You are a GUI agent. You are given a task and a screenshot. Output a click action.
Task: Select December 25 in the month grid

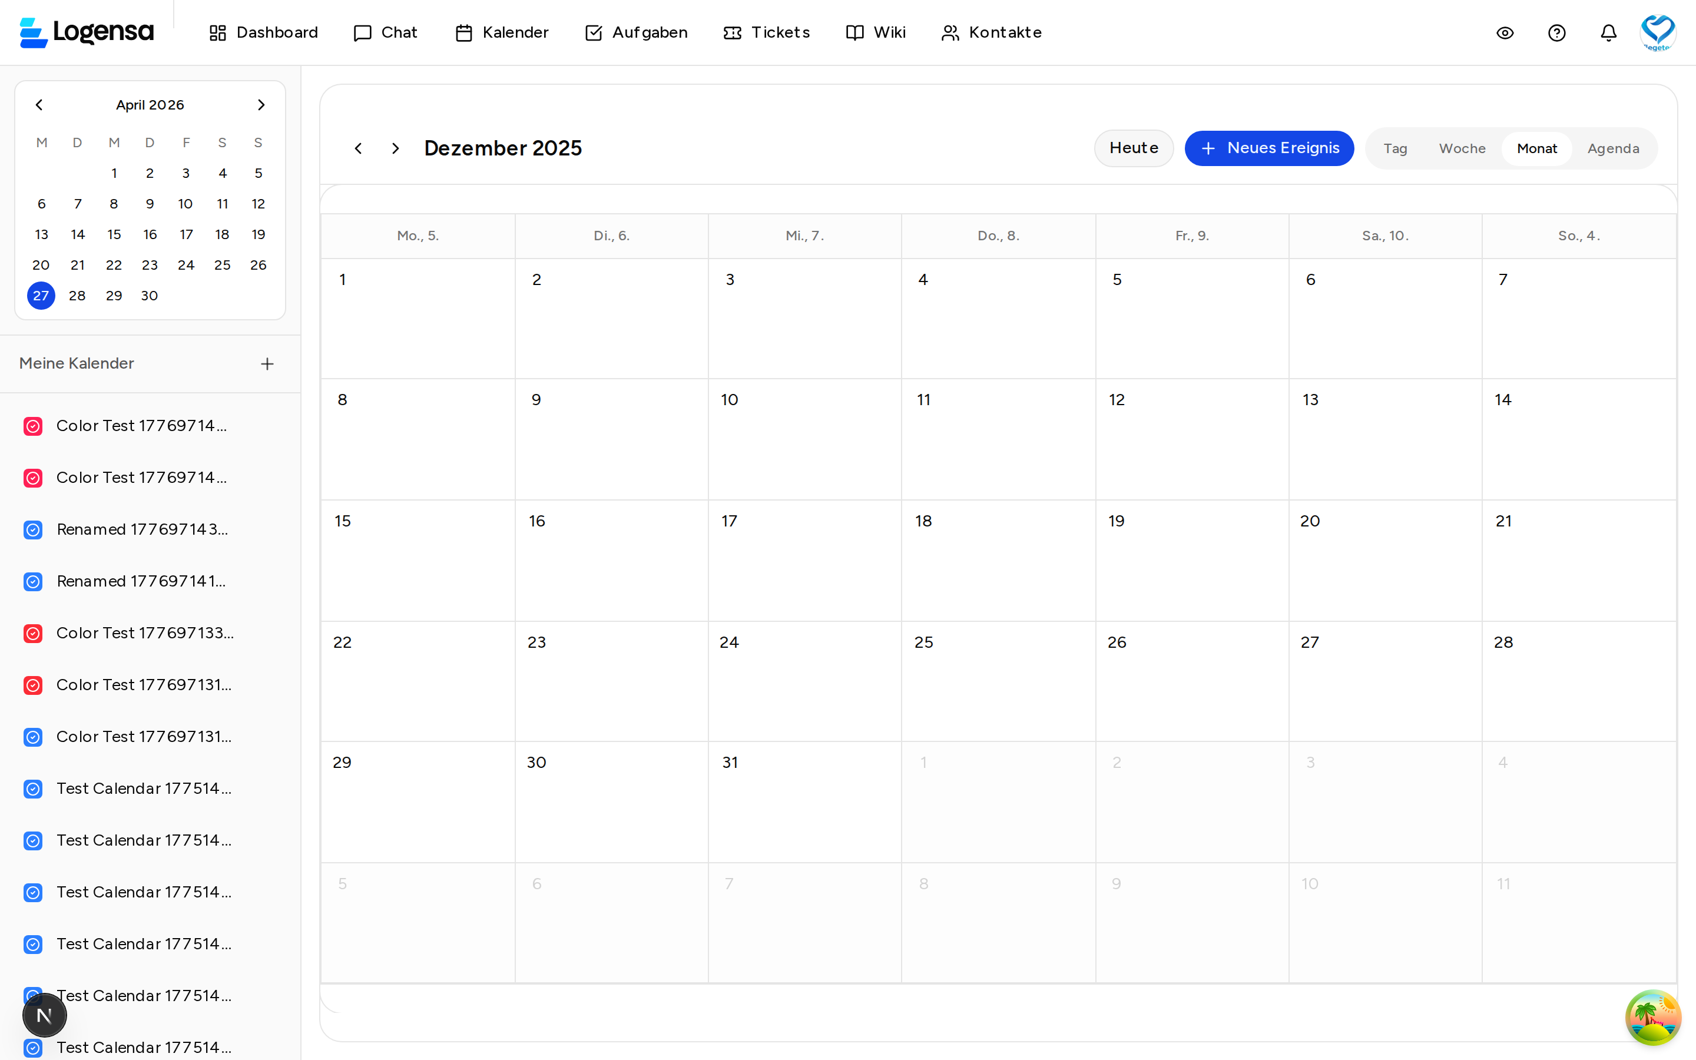click(x=999, y=681)
